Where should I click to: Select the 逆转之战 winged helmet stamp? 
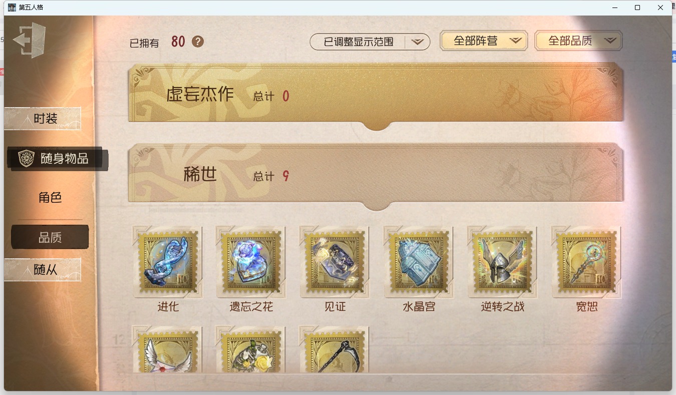502,262
